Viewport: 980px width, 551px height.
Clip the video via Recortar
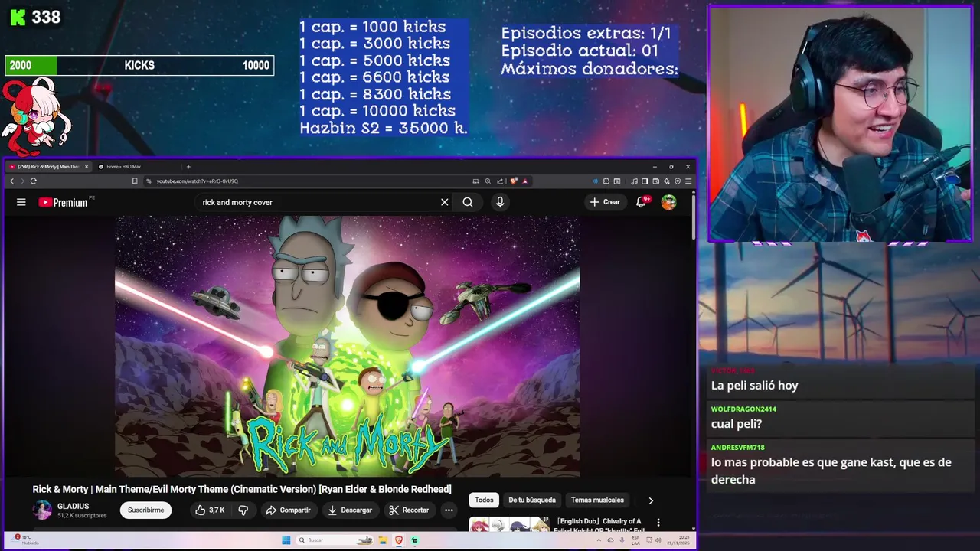coord(408,510)
